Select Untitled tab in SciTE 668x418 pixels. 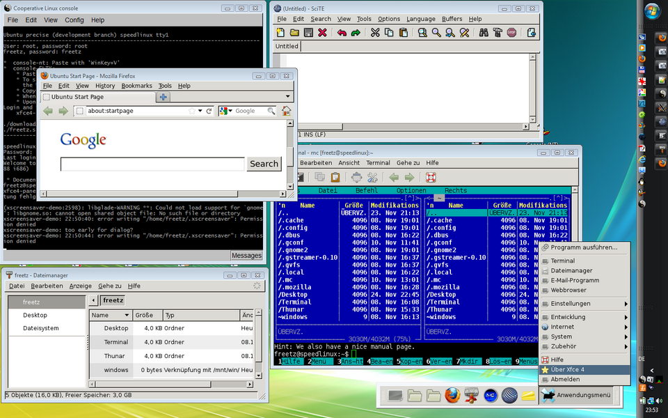click(x=287, y=46)
